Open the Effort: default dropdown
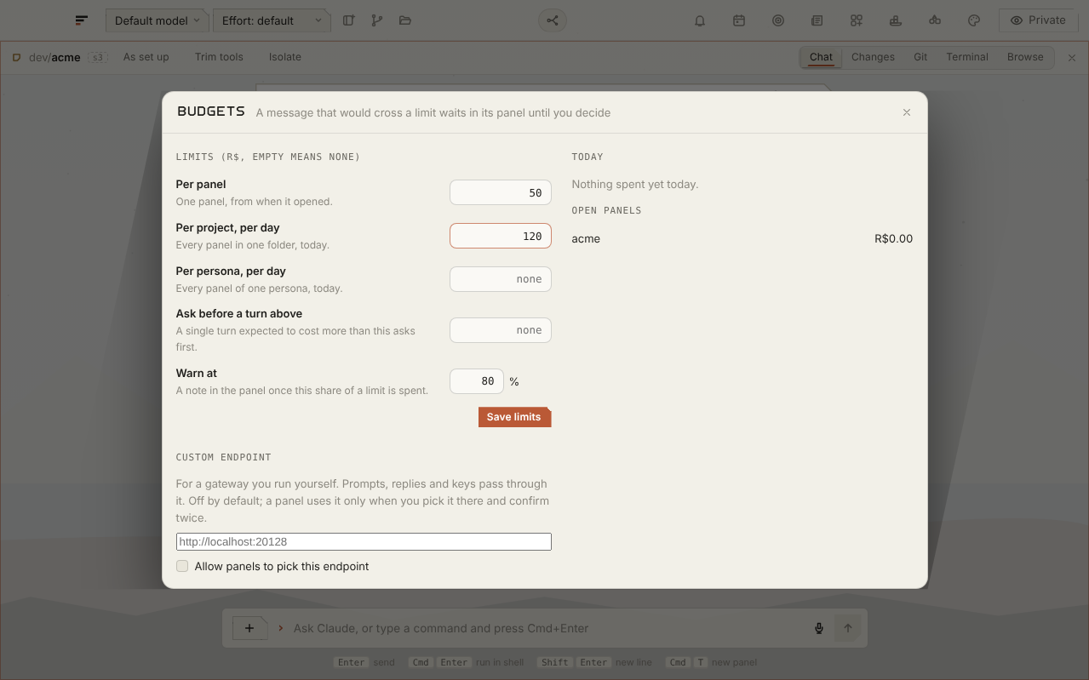 pyautogui.click(x=272, y=20)
